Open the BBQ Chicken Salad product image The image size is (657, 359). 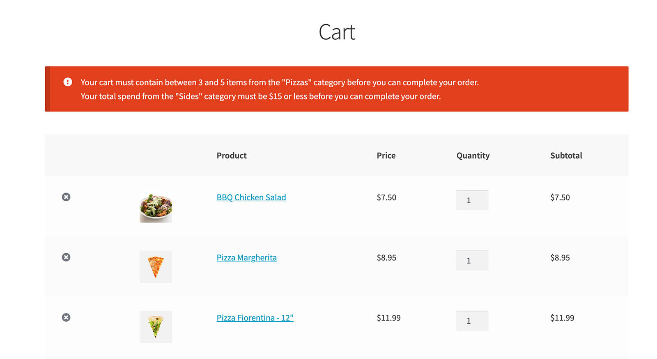pyautogui.click(x=156, y=207)
